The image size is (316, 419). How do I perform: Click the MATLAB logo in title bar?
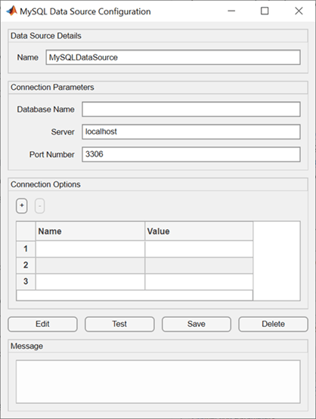[11, 11]
